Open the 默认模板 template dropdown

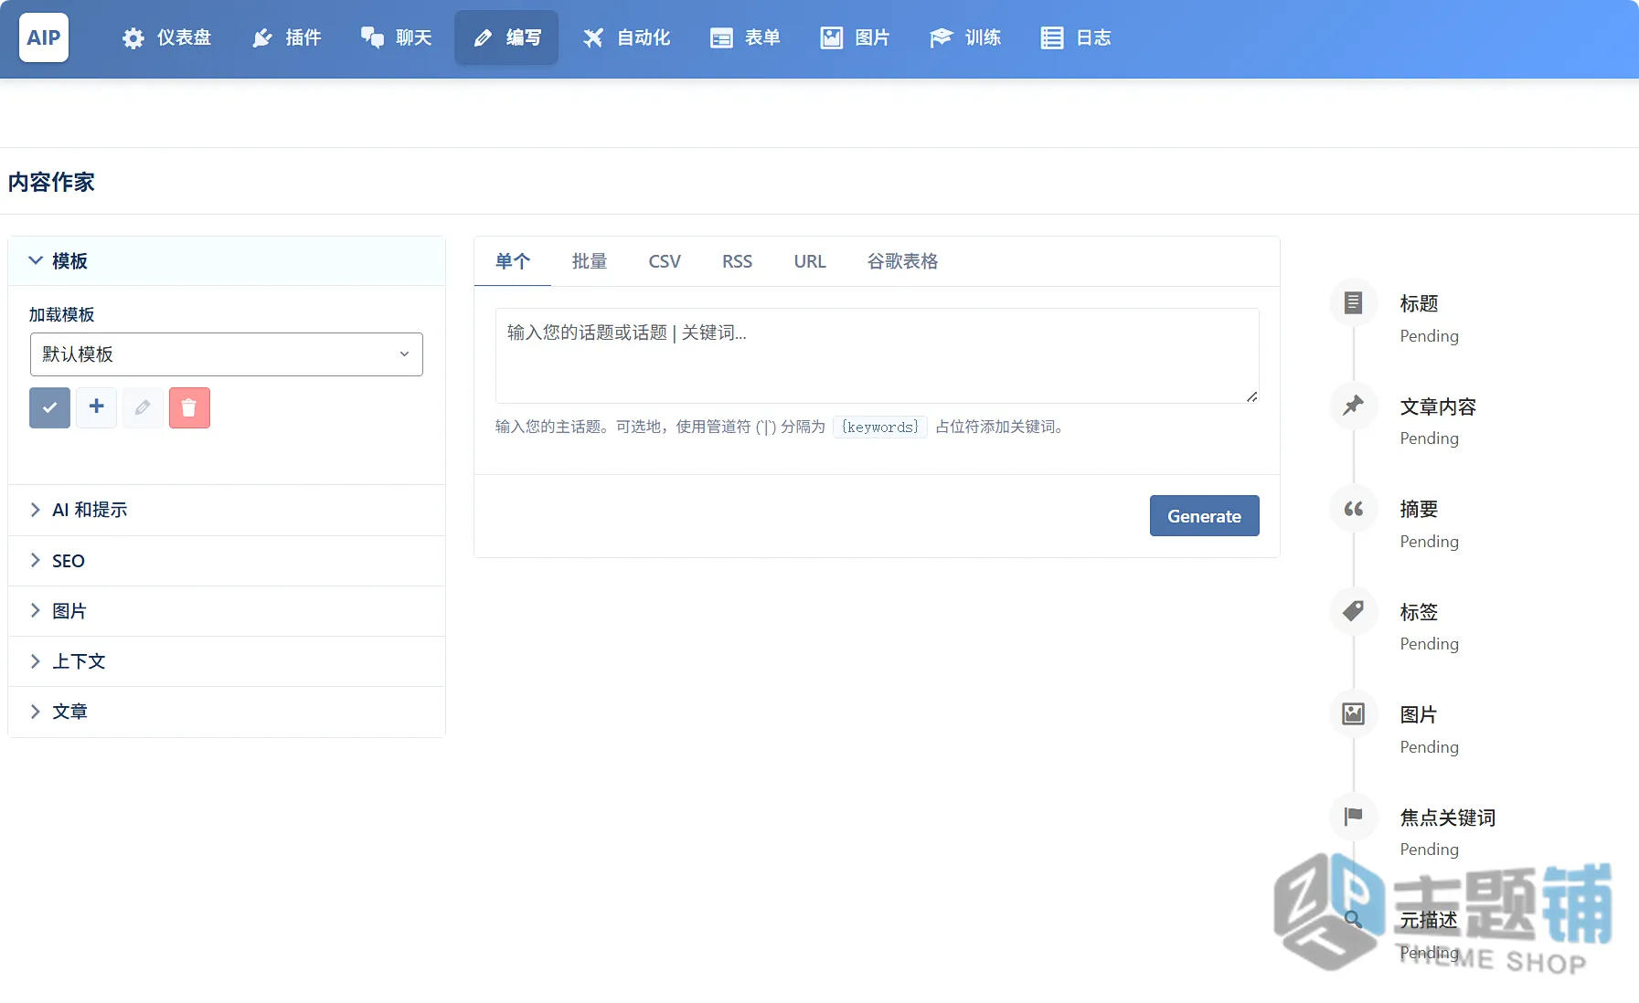coord(227,354)
